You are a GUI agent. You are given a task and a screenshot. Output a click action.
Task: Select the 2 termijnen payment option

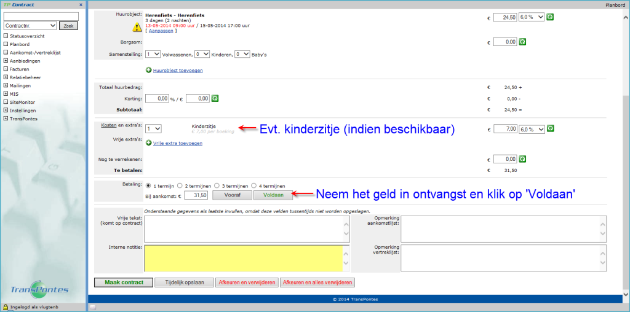coord(180,185)
